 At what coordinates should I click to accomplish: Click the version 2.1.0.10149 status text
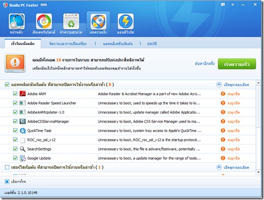tap(21, 193)
